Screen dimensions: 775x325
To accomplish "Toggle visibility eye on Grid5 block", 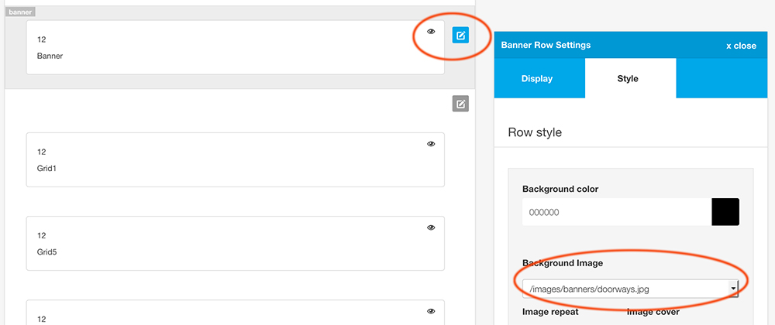I will coord(431,227).
